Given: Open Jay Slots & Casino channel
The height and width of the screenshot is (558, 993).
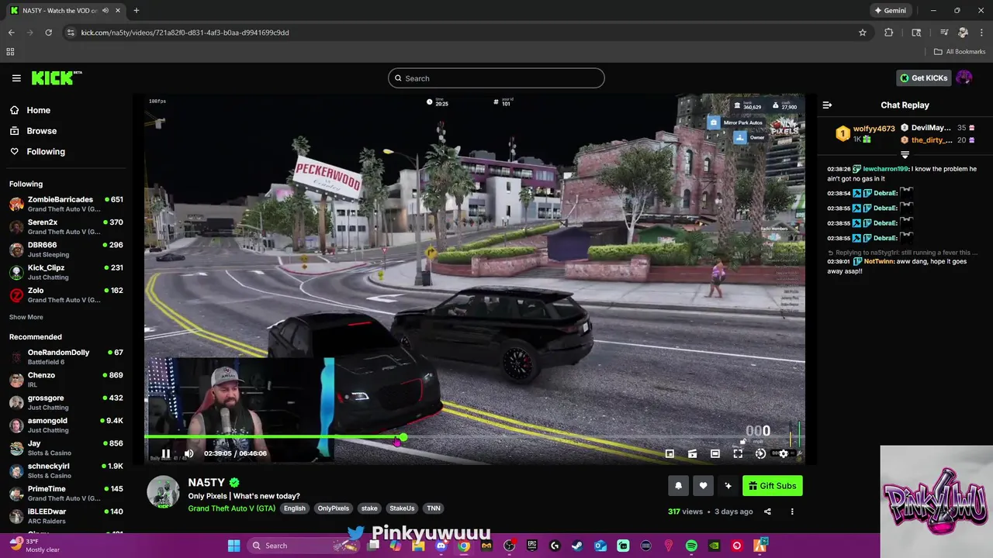Looking at the screenshot, I should click(x=66, y=448).
